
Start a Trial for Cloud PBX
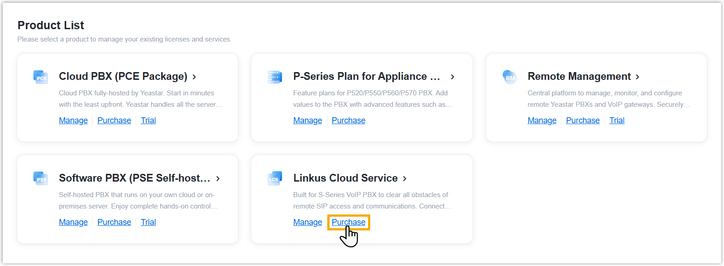click(x=148, y=120)
